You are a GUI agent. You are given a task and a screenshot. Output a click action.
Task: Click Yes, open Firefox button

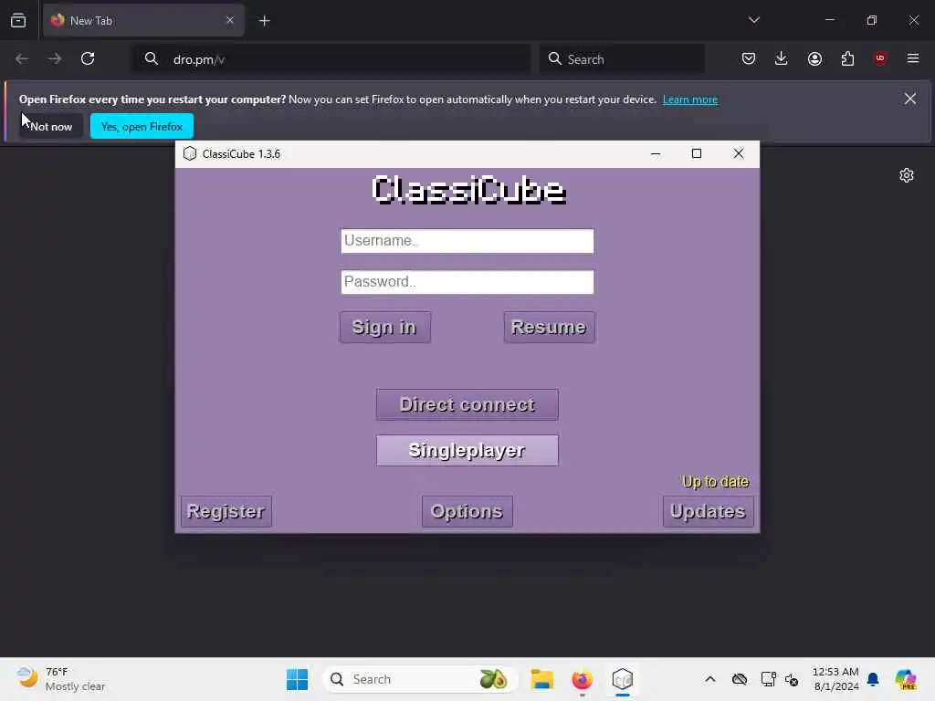(142, 126)
